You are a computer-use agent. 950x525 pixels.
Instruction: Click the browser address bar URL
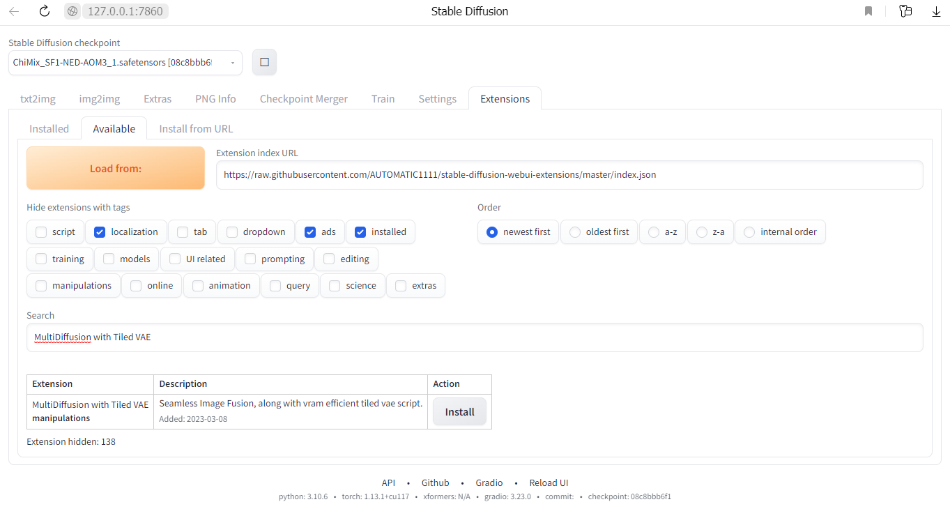click(125, 11)
